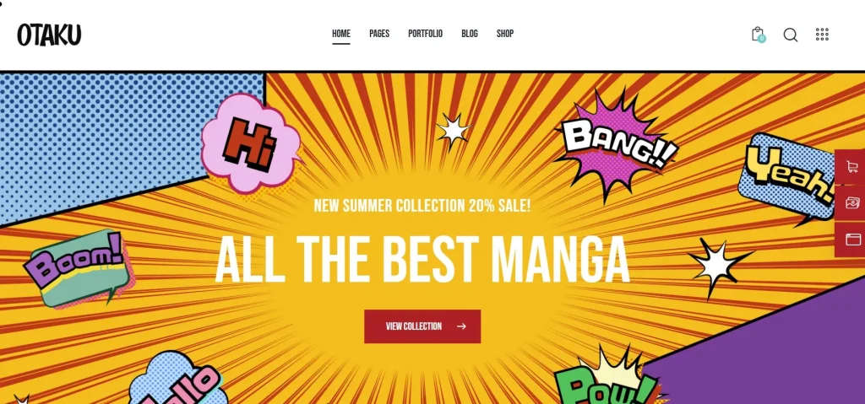
Task: Click the View Collection button
Action: point(422,326)
